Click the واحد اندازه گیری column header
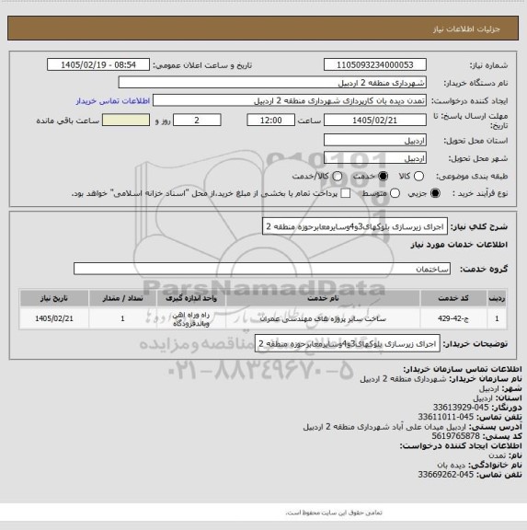 click(x=191, y=298)
